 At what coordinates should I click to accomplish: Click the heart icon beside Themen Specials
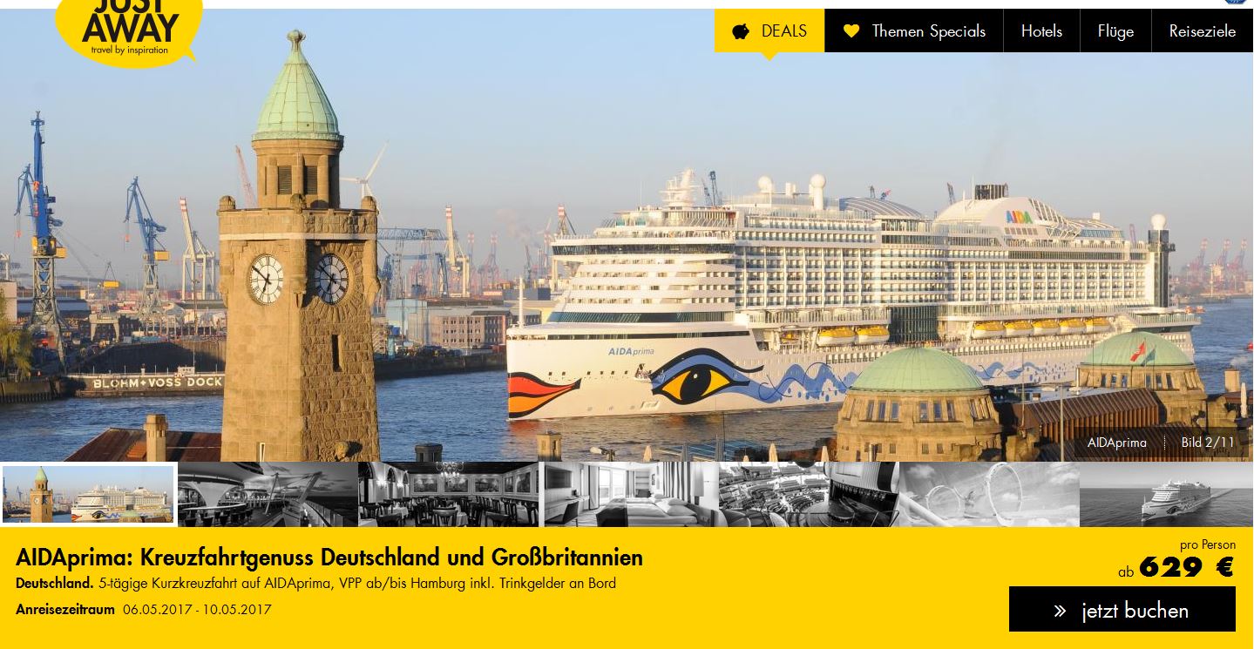click(x=851, y=31)
